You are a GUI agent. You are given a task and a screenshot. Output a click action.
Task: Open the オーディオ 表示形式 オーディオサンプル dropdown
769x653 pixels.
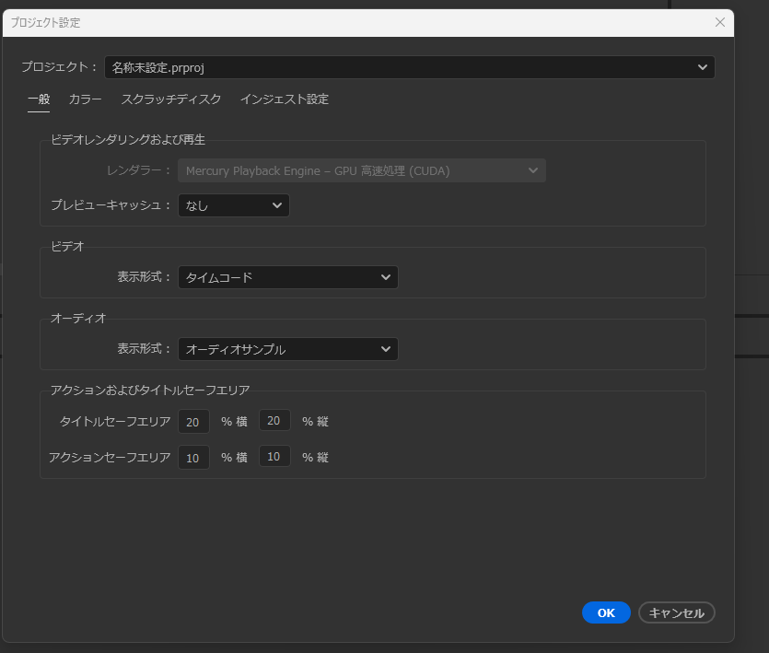(x=288, y=349)
